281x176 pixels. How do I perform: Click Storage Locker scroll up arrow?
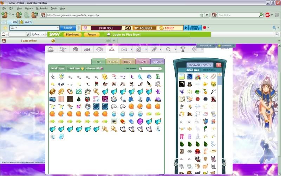click(220, 74)
